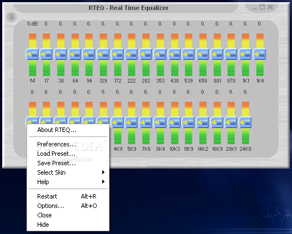Click the 5K9 band slider knob

coord(132,123)
